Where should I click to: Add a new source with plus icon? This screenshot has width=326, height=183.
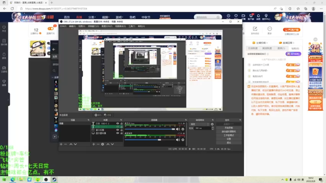94,144
